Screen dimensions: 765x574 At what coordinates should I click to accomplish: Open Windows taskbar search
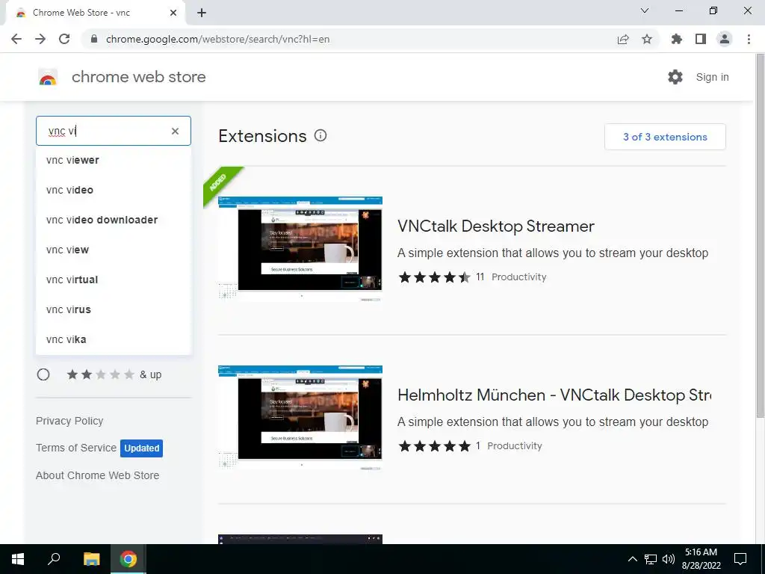click(54, 559)
